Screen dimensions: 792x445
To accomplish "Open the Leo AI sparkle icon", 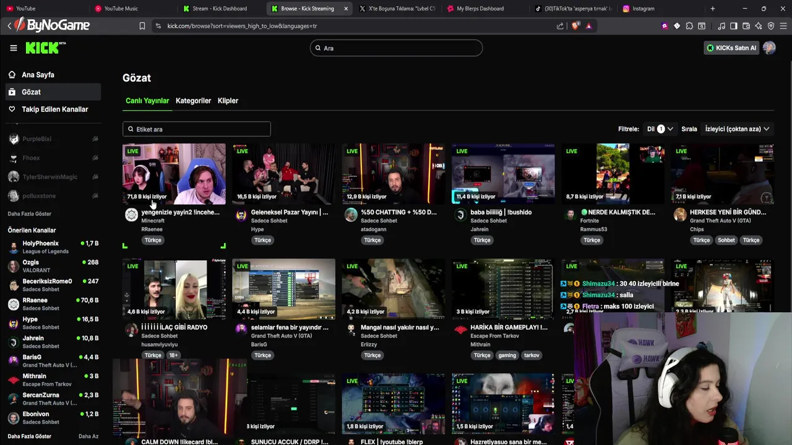I will click(759, 26).
